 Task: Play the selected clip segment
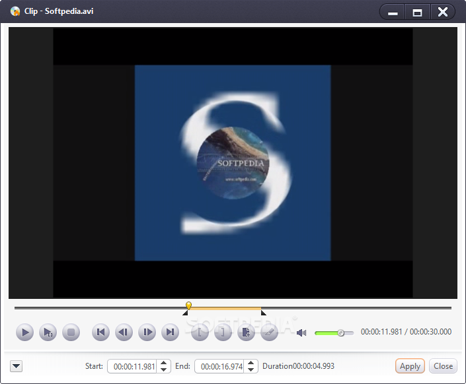[48, 332]
